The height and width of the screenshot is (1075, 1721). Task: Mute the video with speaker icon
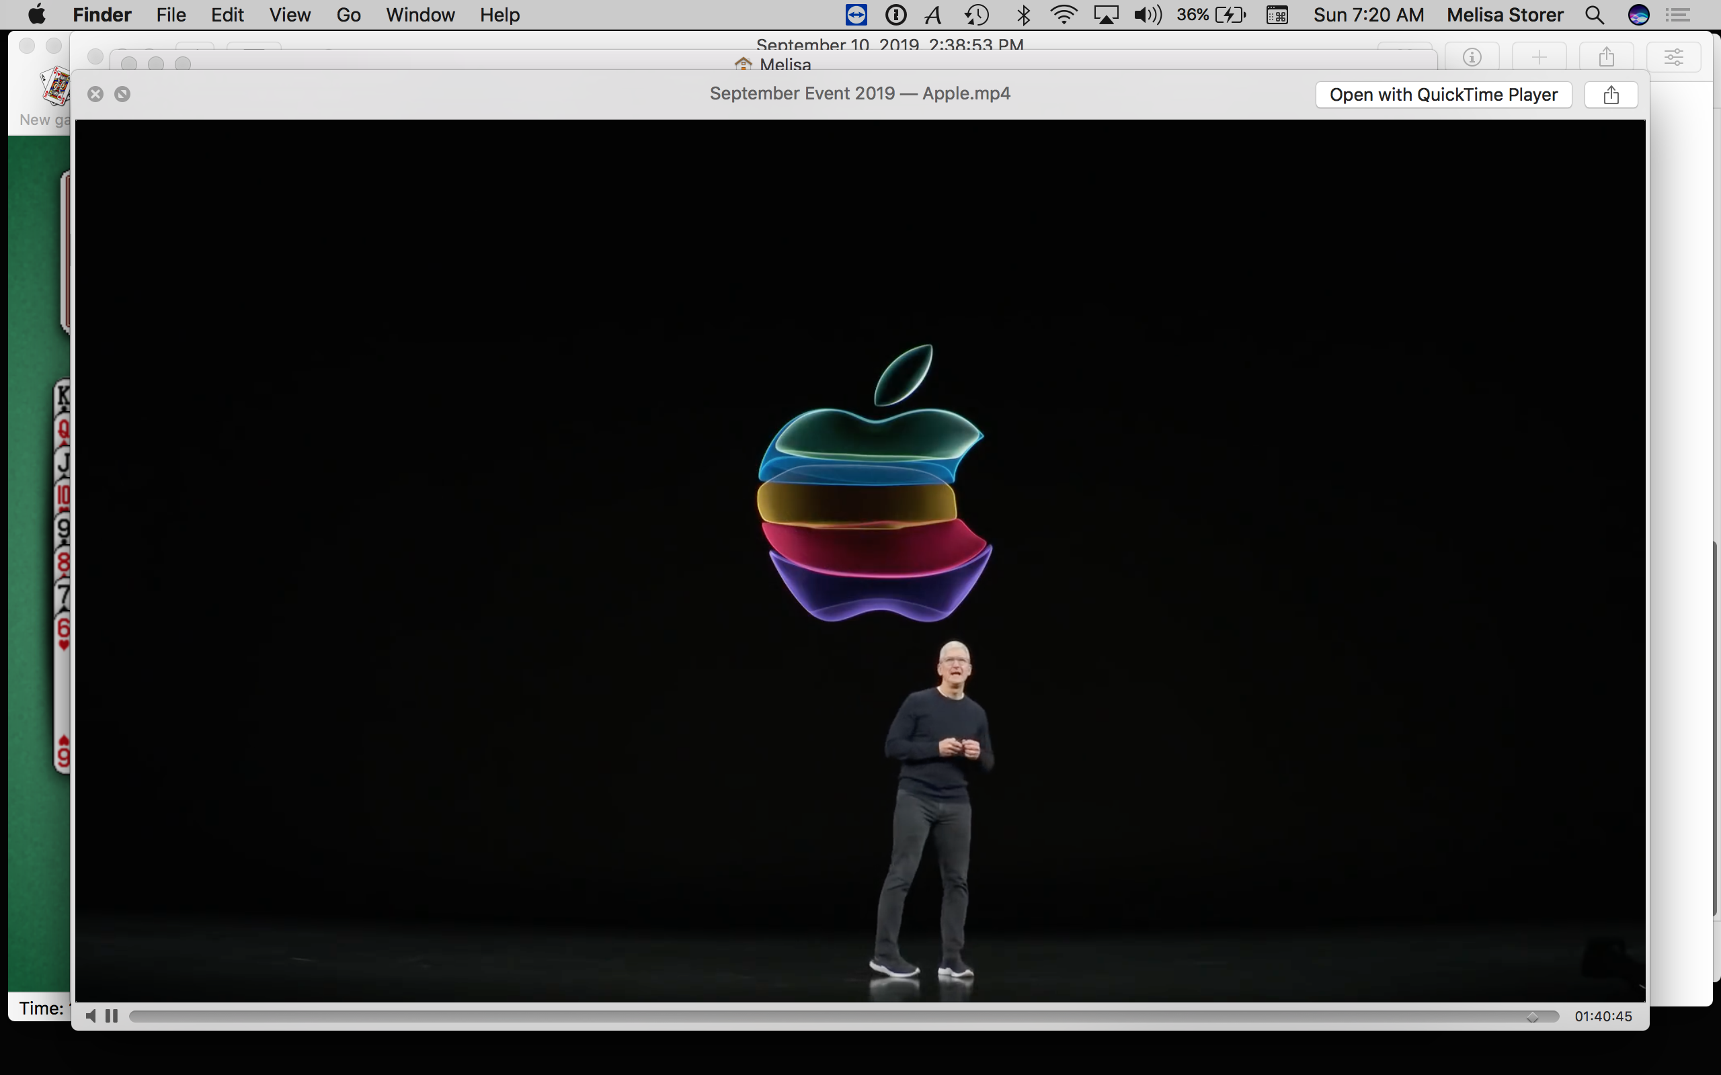(91, 1016)
